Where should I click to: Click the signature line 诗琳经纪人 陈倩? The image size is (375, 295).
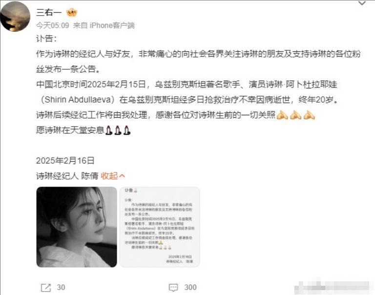[67, 176]
